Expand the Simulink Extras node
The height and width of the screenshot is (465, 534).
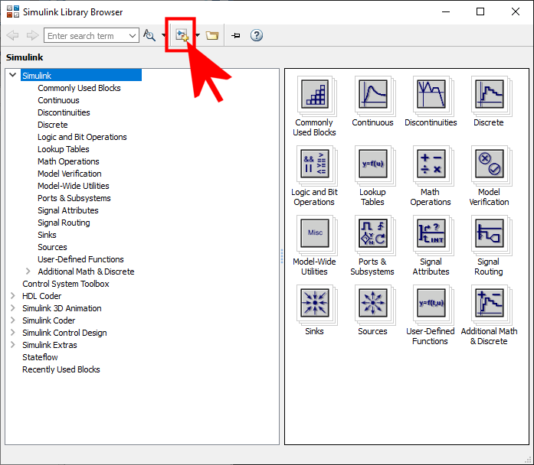12,345
